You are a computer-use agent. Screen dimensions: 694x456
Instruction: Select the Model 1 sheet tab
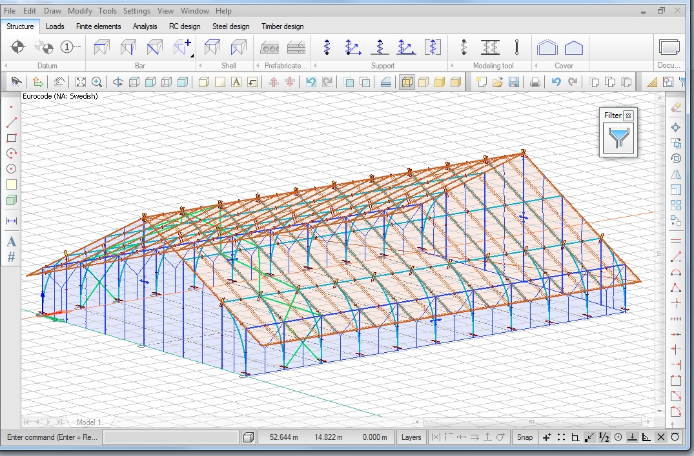point(89,422)
